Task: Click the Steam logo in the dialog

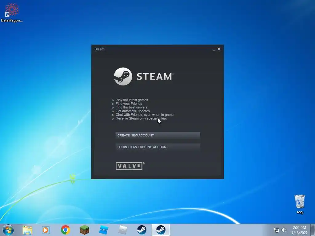Action: pyautogui.click(x=144, y=77)
